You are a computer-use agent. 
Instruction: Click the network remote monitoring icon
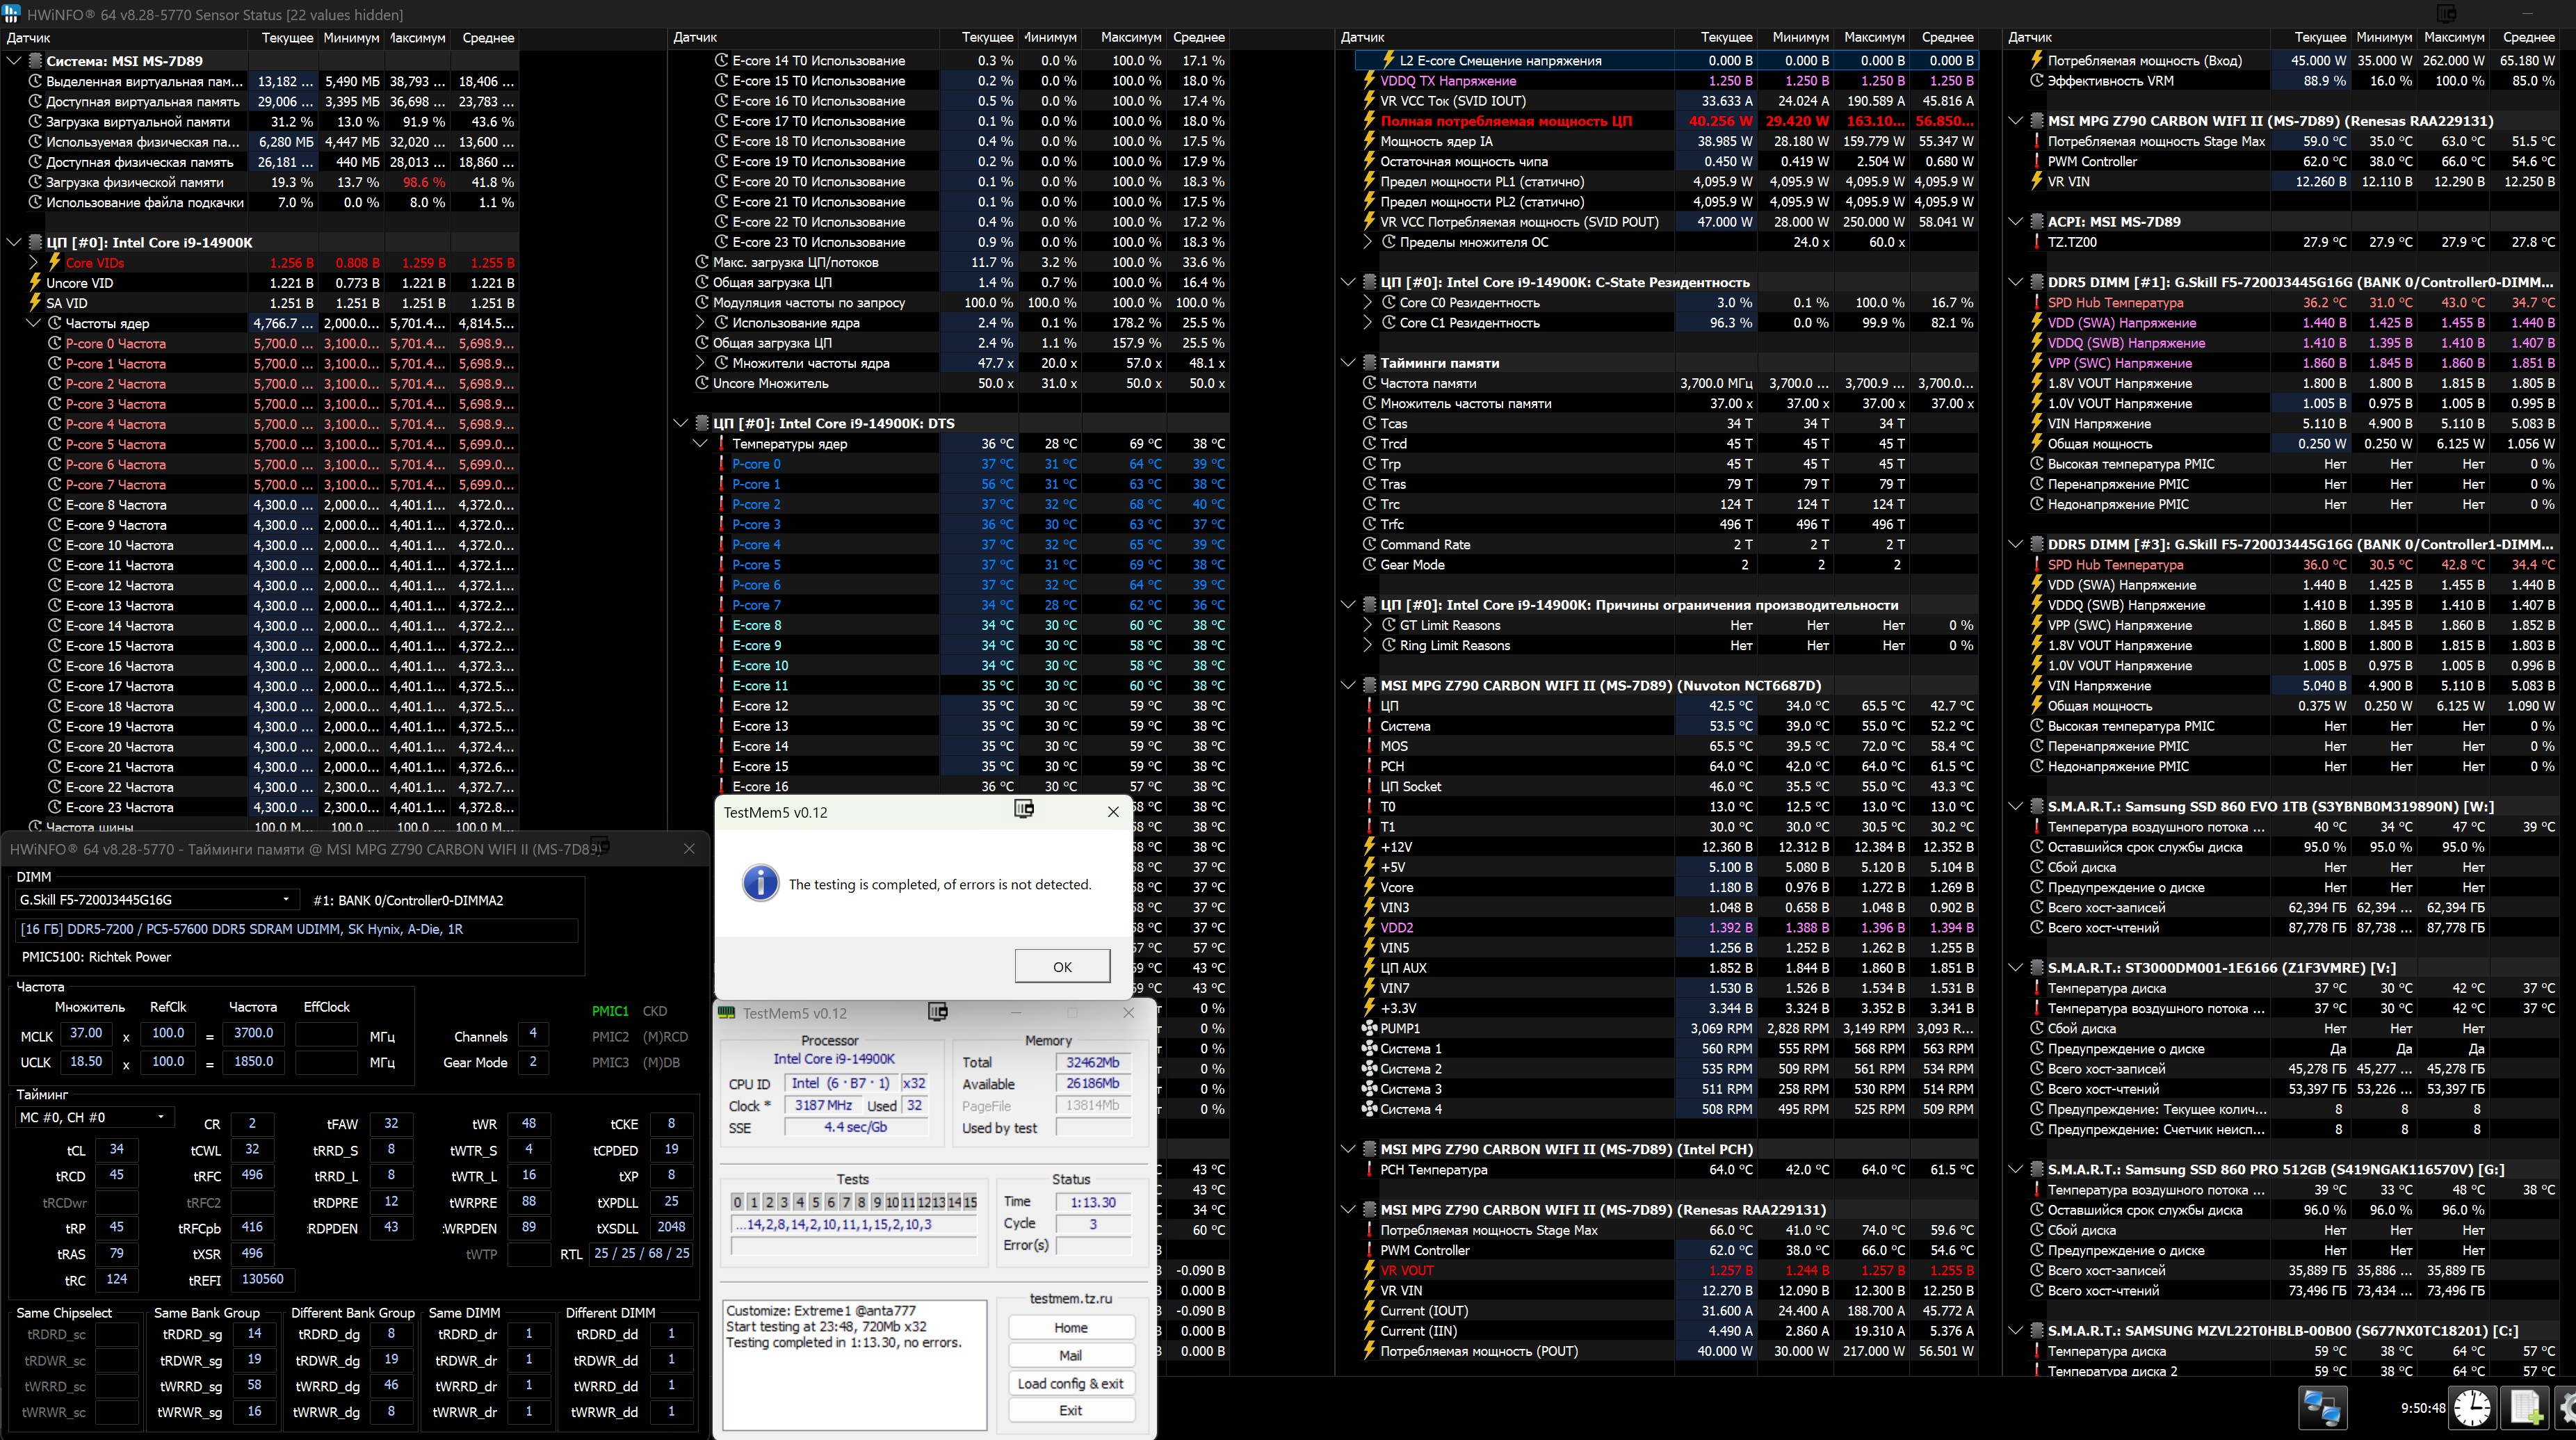(2322, 1407)
